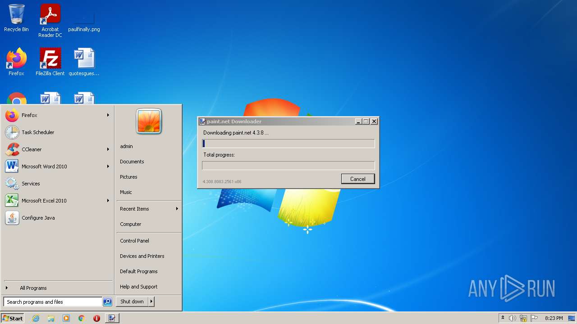
Task: Click the CCleaner icon in Start menu
Action: pos(12,149)
